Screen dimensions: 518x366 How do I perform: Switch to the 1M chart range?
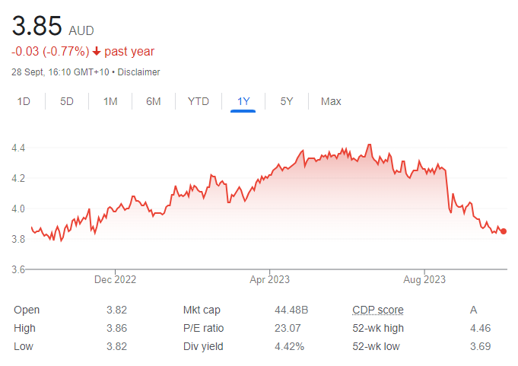(x=110, y=101)
